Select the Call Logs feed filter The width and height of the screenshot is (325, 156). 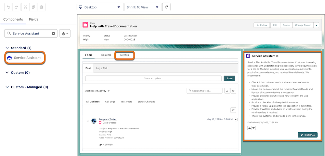(x=110, y=102)
